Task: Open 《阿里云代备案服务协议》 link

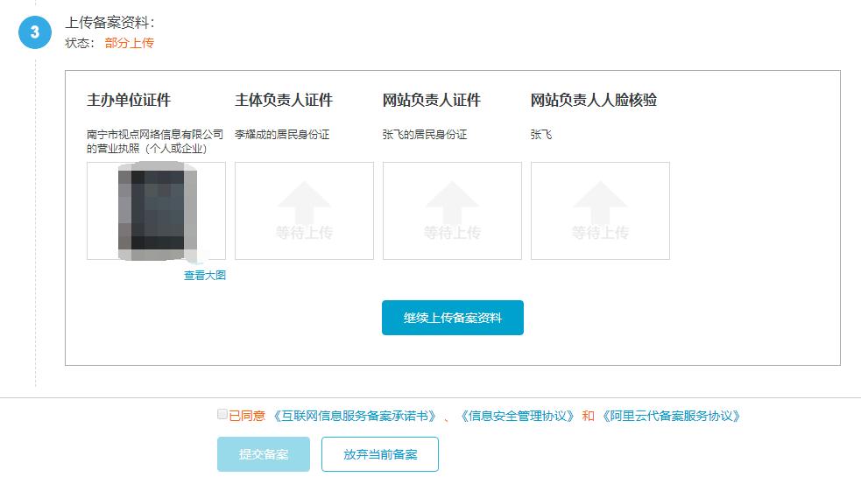Action: tap(670, 416)
